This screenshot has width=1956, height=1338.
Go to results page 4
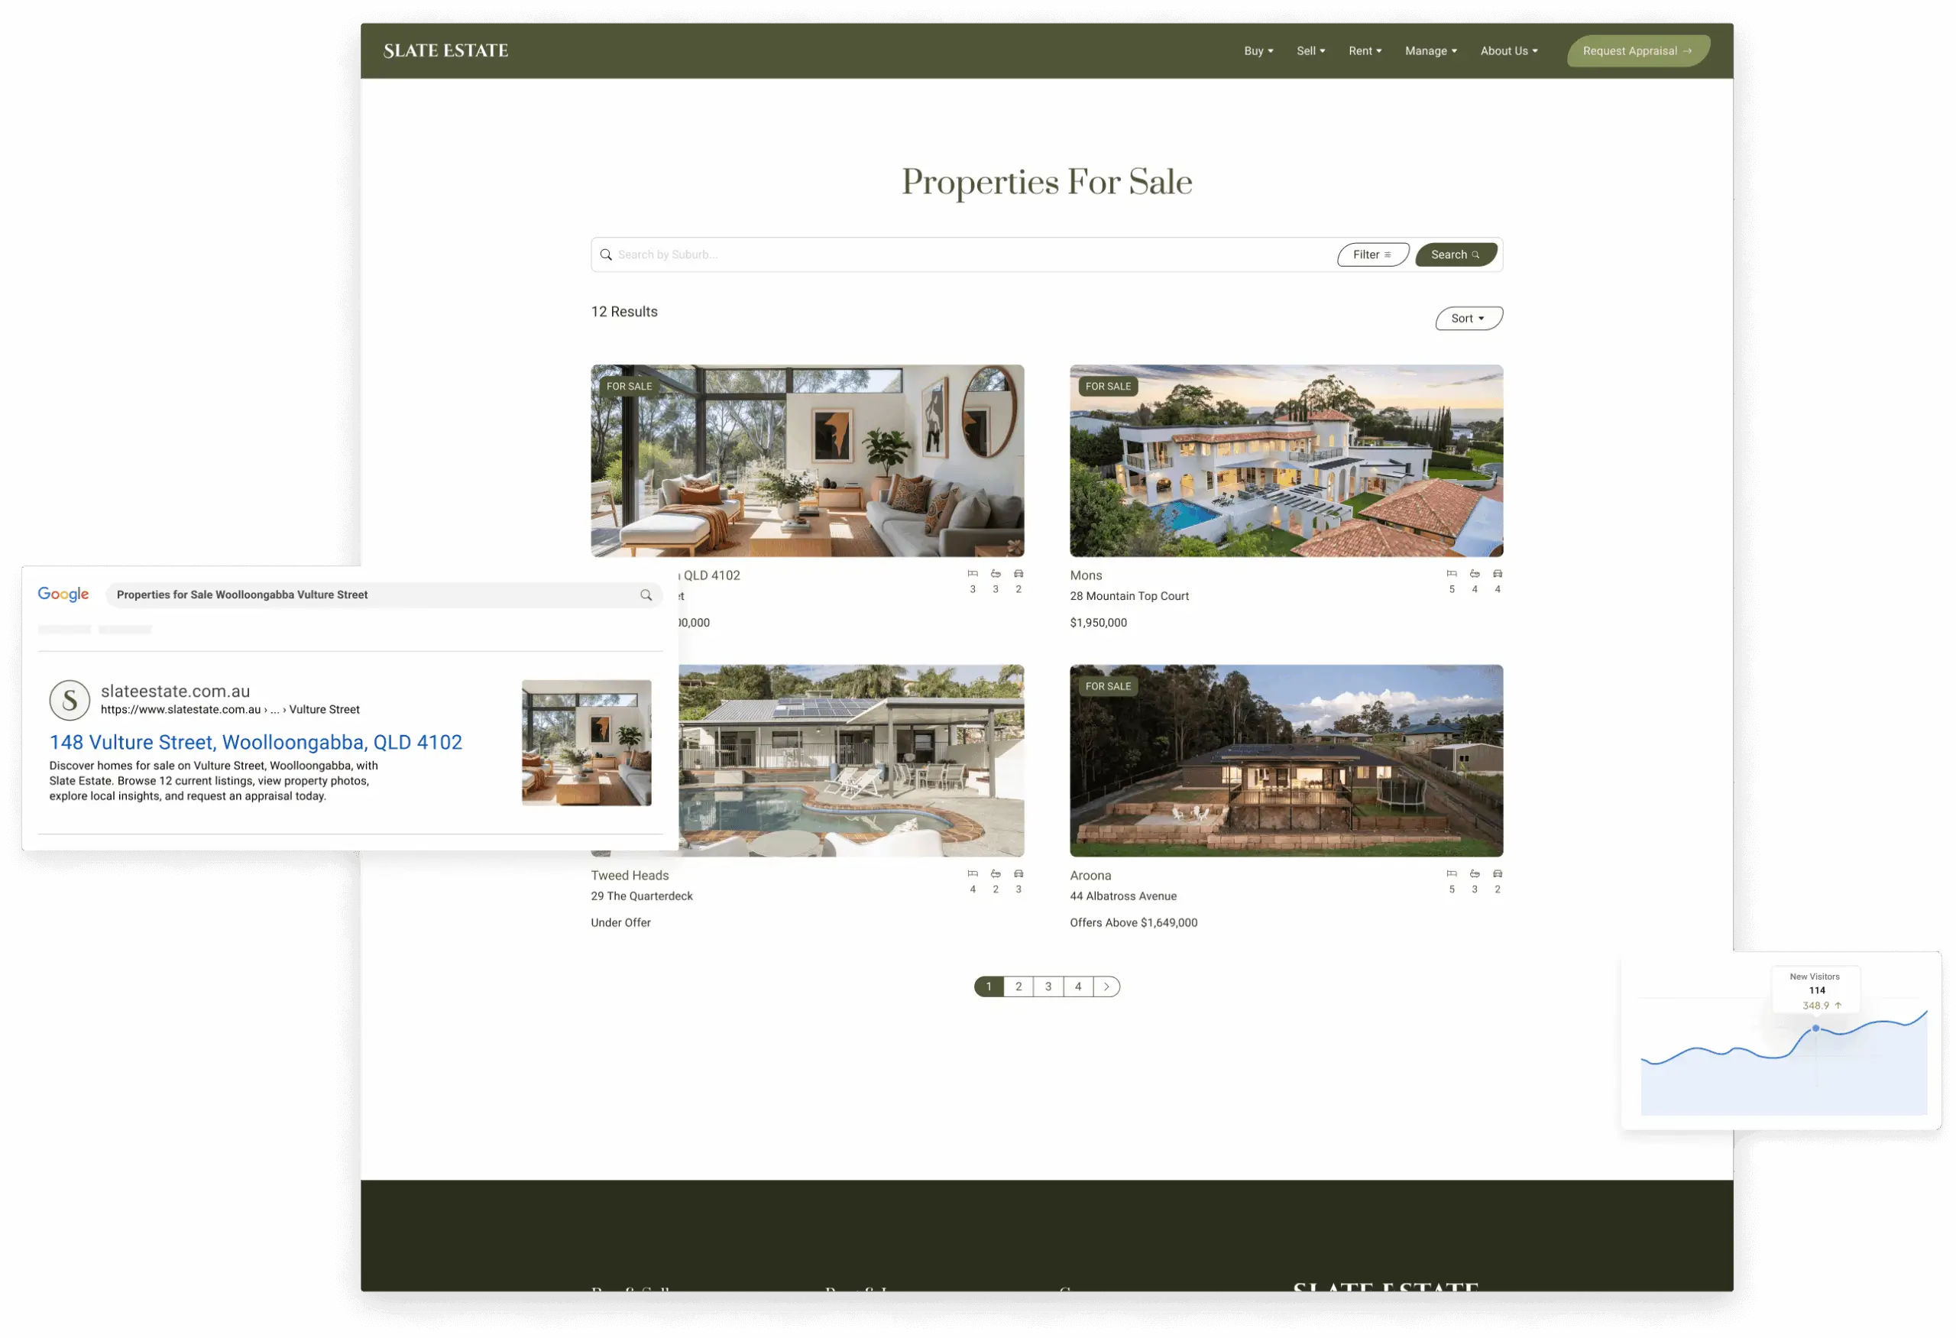(1078, 987)
